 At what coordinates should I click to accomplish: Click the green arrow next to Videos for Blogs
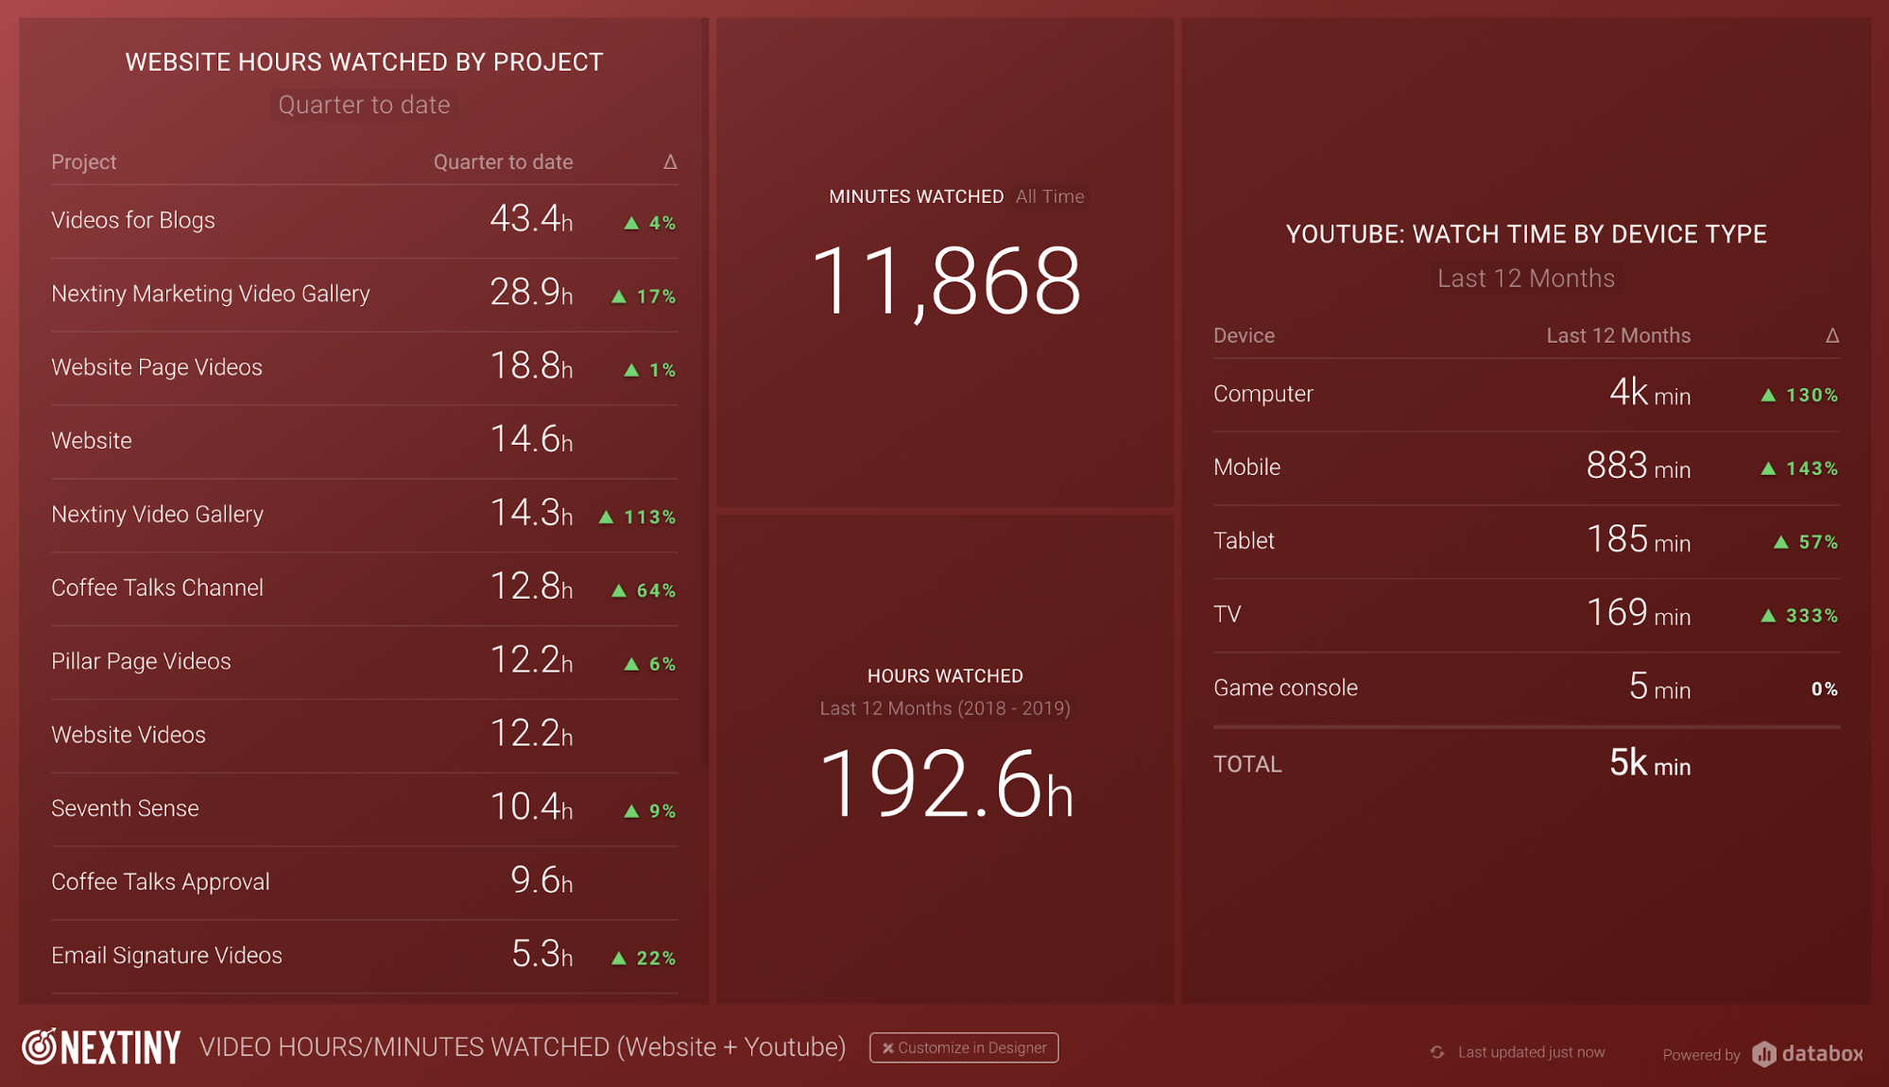[x=631, y=224]
